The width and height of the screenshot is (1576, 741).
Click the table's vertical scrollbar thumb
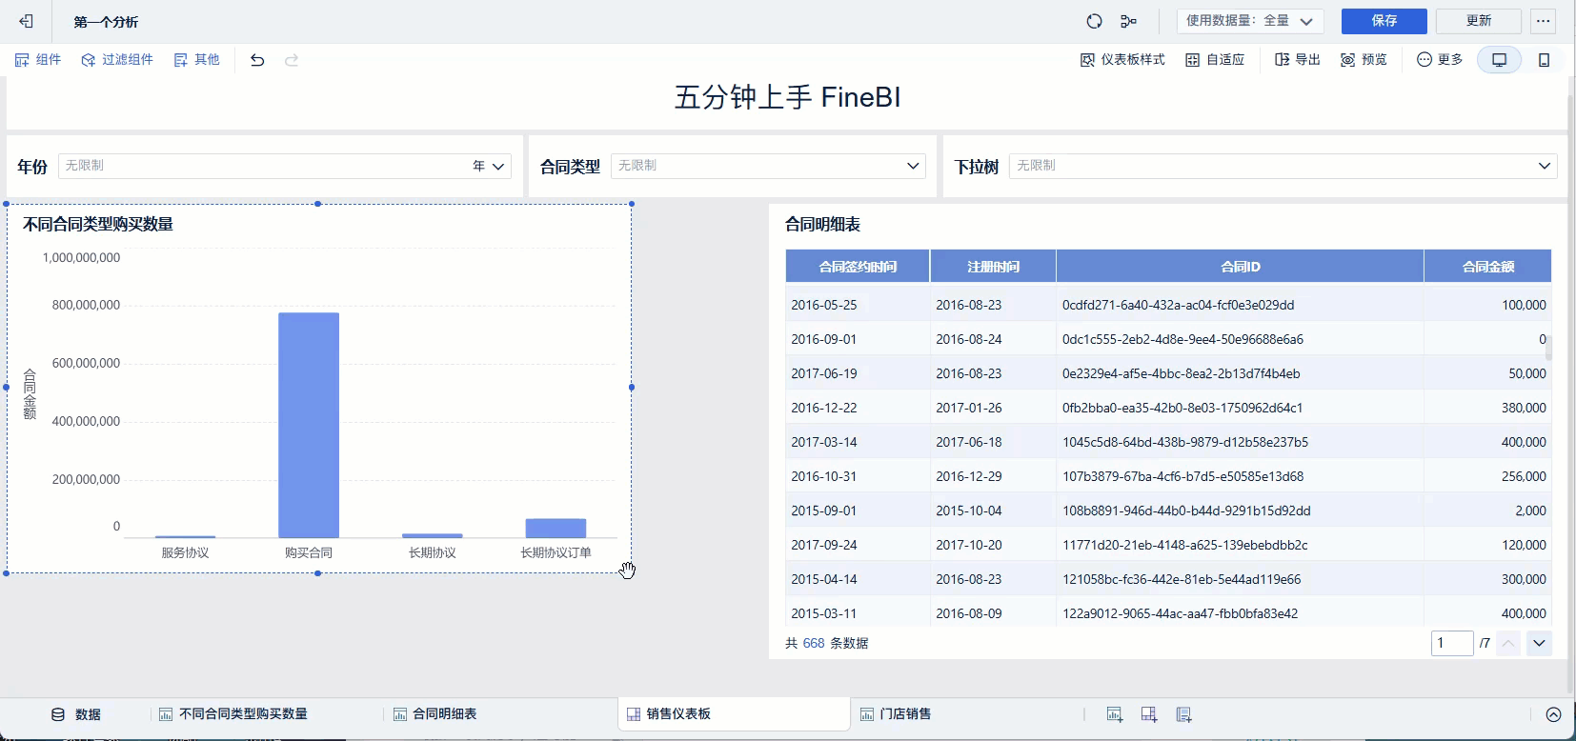pos(1548,348)
